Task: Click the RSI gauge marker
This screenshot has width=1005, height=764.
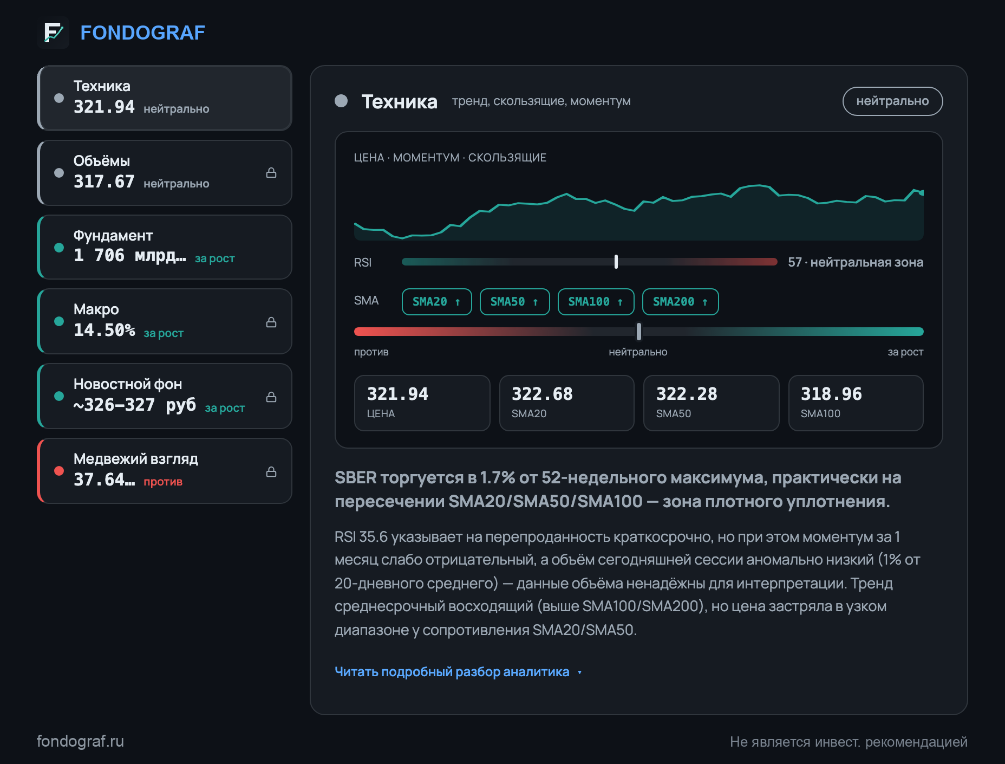Action: 616,262
